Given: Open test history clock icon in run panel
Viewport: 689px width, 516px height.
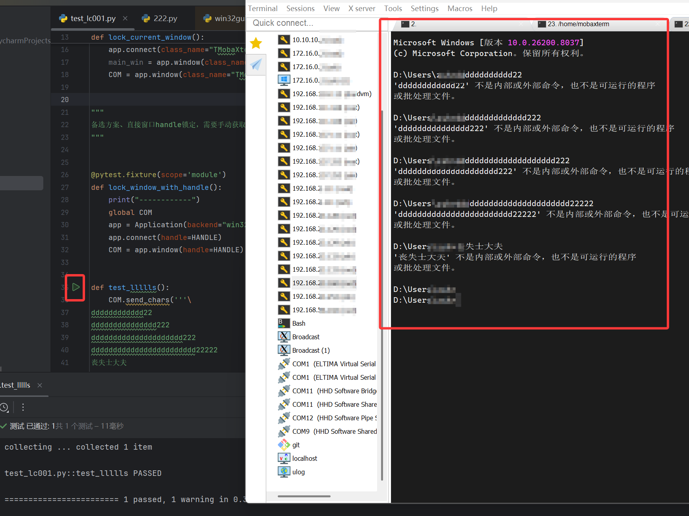Looking at the screenshot, I should [x=4, y=407].
